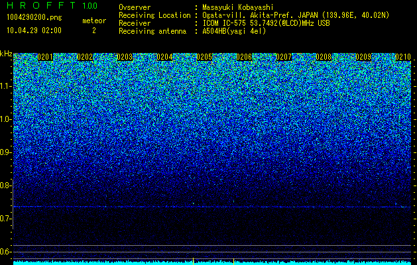Image resolution: width=417 pixels, height=265 pixels.
Task: Click the 0210 time marker label
Action: pyautogui.click(x=403, y=57)
